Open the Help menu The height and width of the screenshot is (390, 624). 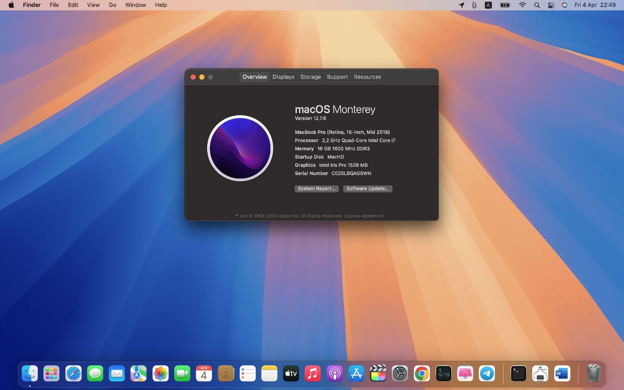pos(161,5)
